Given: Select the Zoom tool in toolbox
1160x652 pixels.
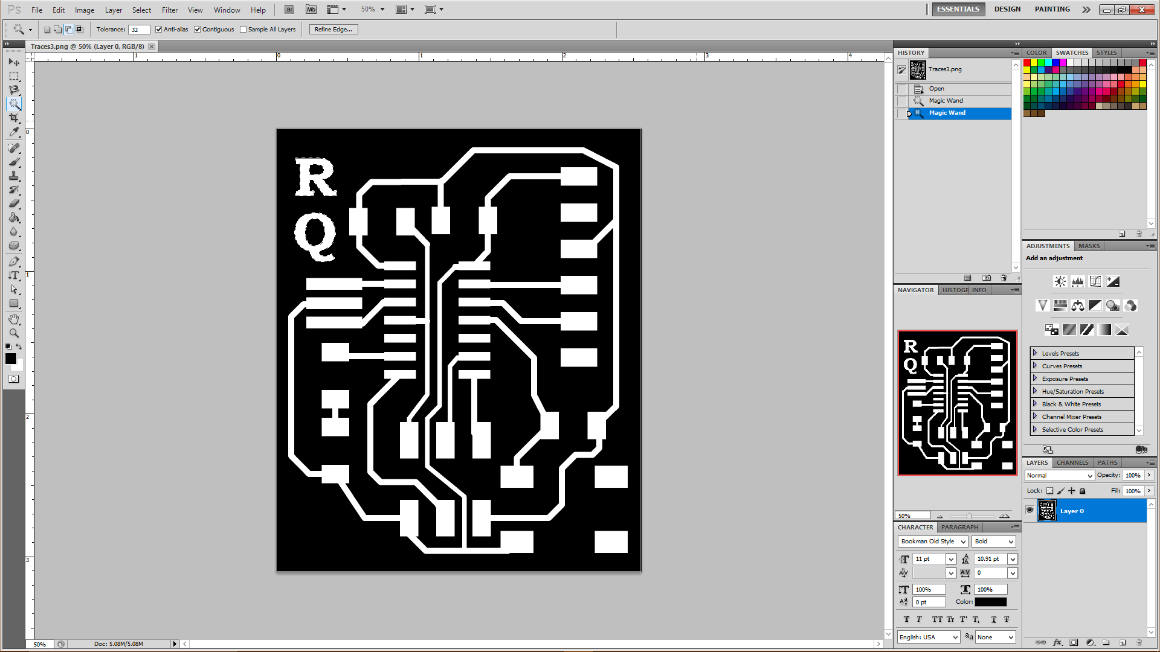Looking at the screenshot, I should click(13, 333).
